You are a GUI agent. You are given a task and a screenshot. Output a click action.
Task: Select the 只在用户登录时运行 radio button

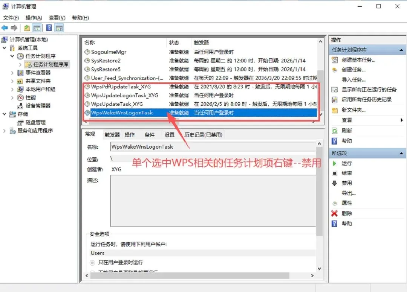point(92,263)
